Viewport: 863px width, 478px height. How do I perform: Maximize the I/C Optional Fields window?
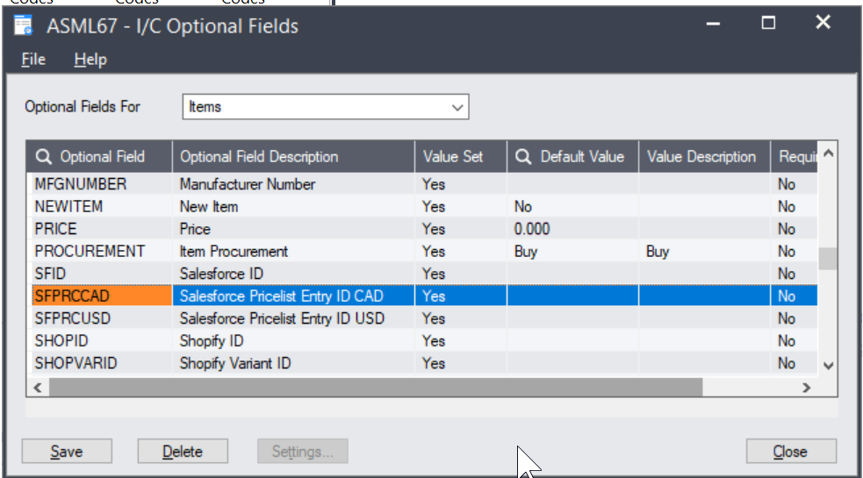point(768,24)
